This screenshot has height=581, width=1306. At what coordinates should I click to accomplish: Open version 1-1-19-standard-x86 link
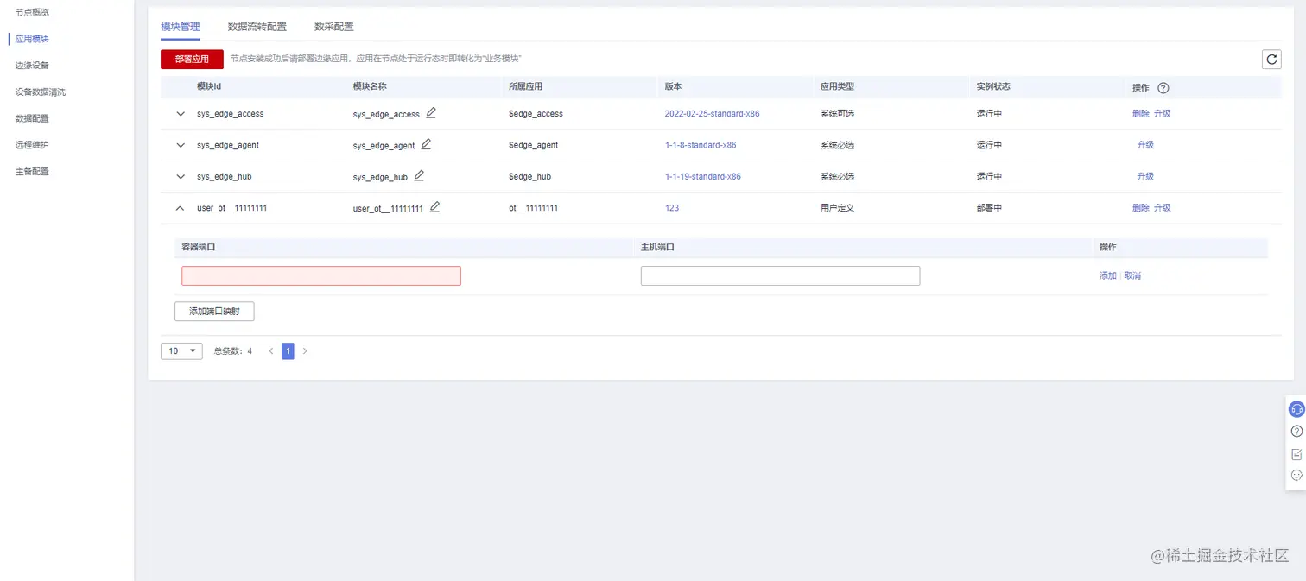click(703, 176)
